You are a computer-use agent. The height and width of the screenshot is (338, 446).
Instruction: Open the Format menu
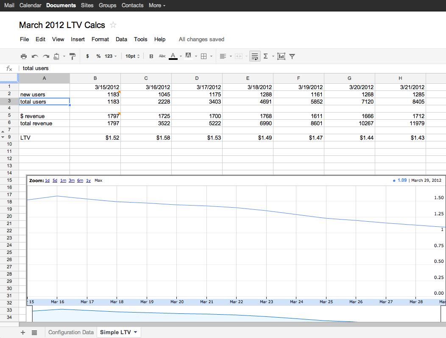tap(100, 39)
